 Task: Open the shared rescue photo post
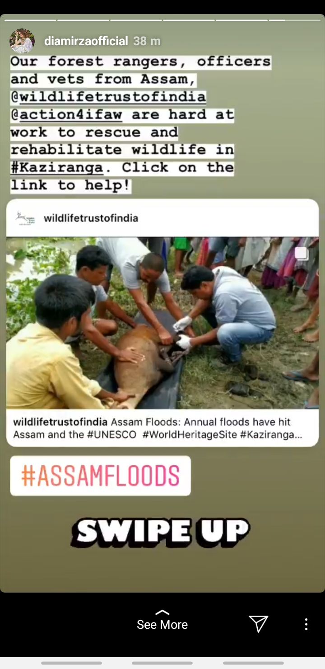point(162,323)
